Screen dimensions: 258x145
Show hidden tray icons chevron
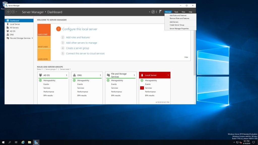(234, 142)
